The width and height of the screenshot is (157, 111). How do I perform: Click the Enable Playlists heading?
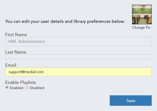tap(20, 83)
